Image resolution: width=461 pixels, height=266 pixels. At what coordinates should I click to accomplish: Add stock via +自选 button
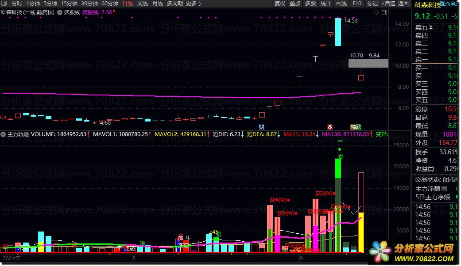(388, 4)
